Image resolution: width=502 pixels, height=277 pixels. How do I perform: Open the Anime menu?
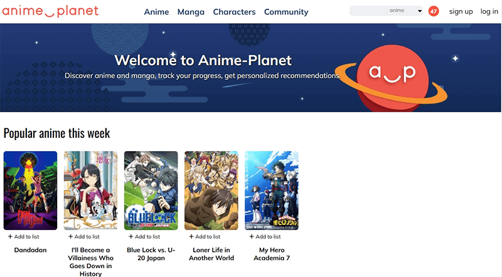tap(156, 12)
